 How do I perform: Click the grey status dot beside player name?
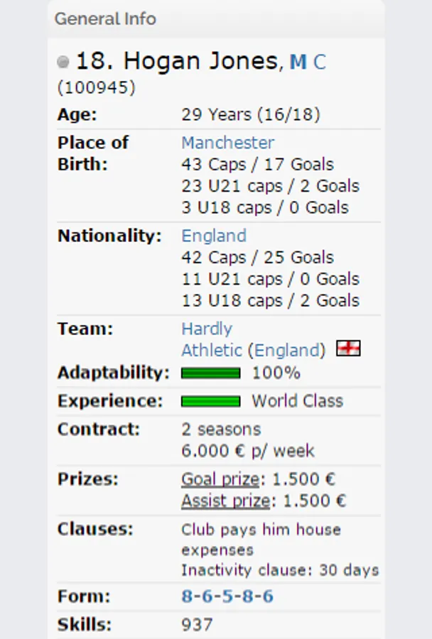click(x=63, y=62)
